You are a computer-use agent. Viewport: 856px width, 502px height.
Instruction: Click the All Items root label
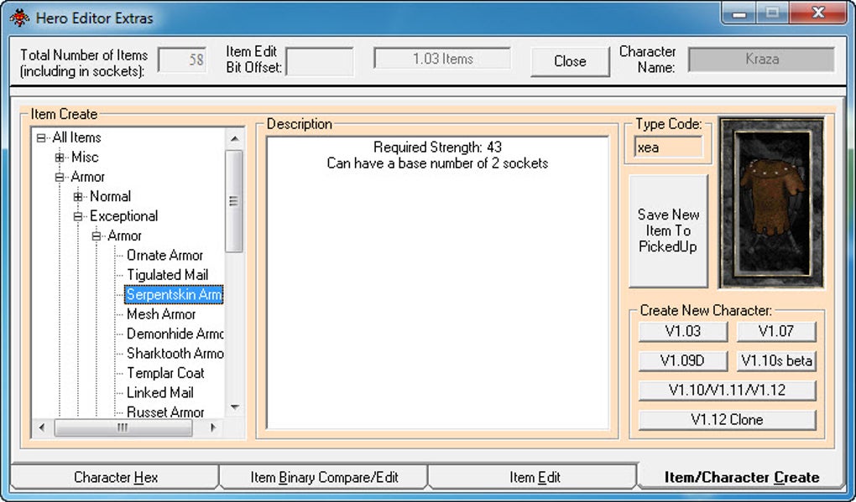pos(76,137)
